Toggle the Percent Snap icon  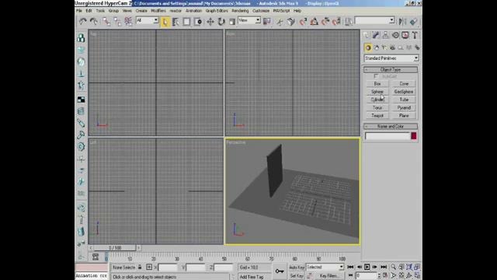[325, 21]
